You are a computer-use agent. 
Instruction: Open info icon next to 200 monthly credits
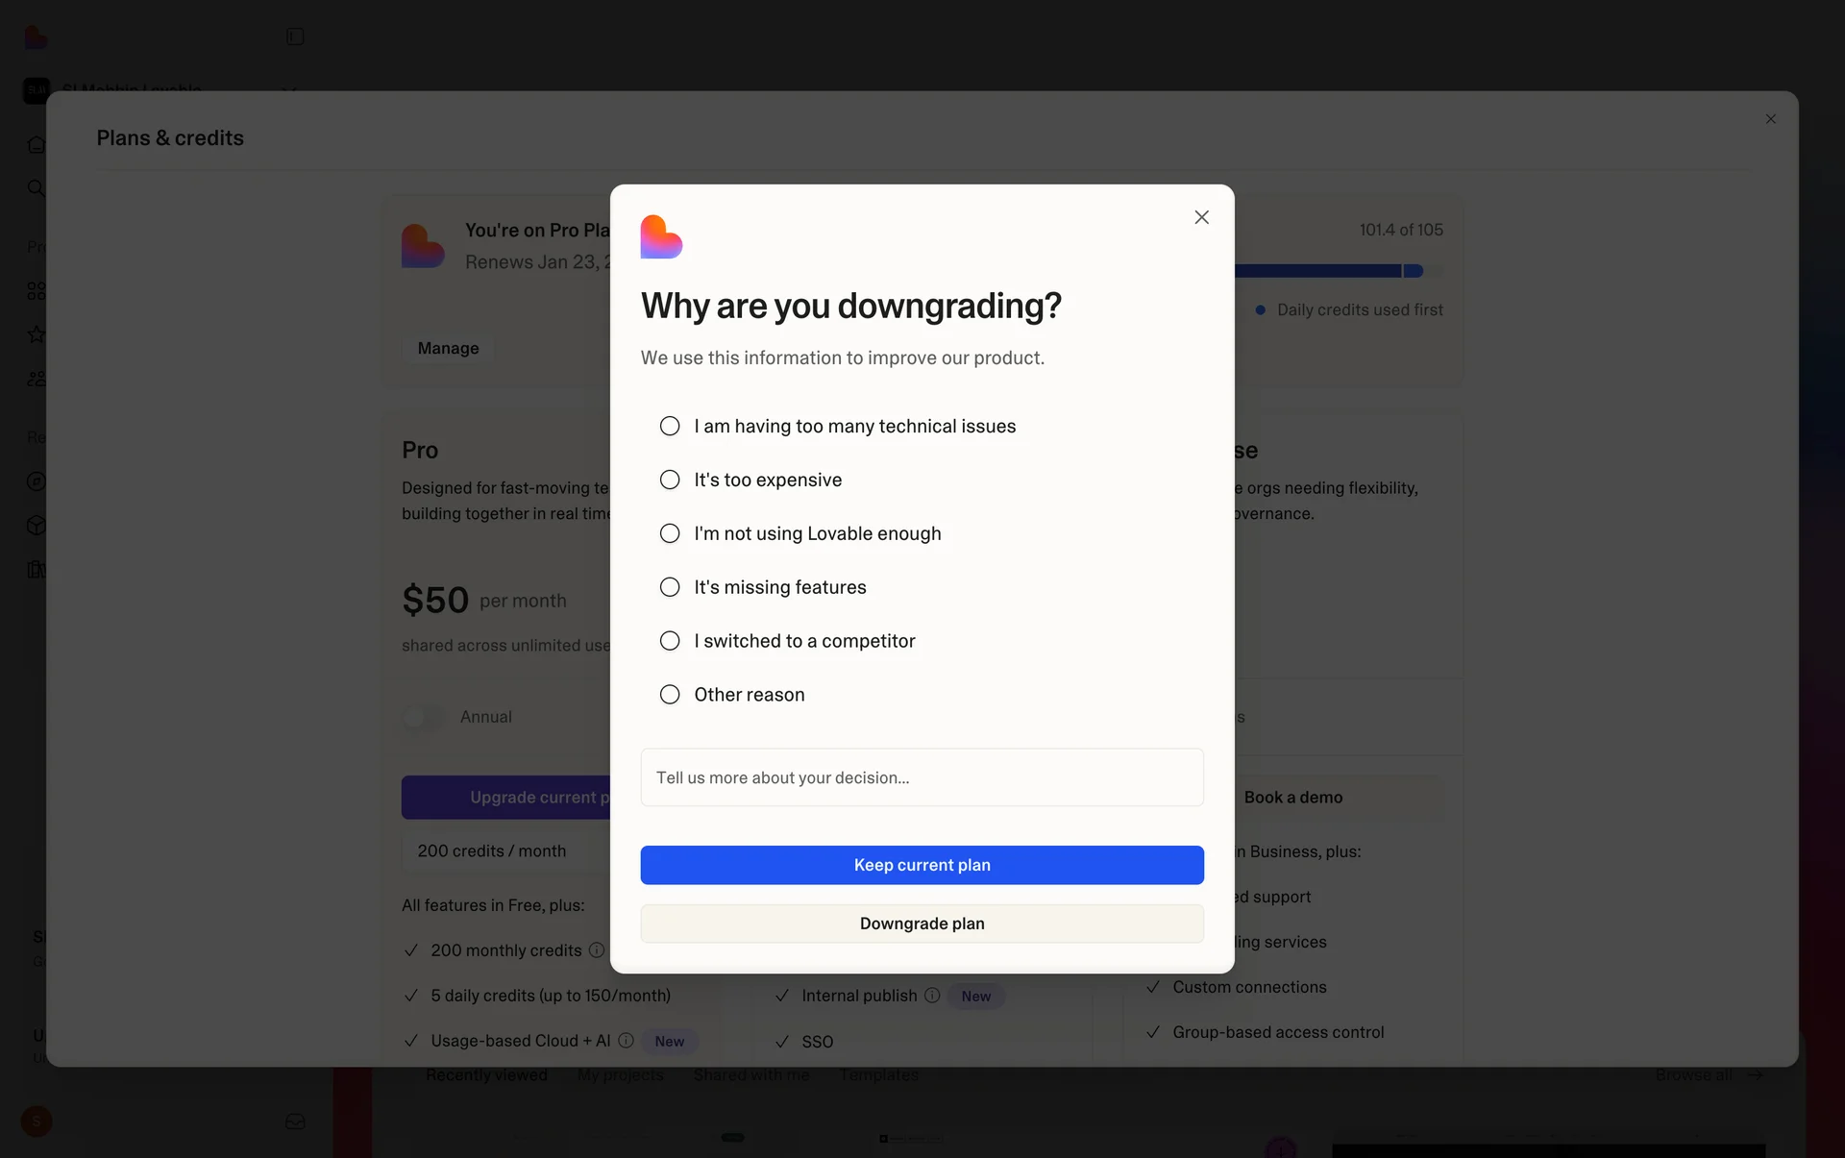(597, 950)
